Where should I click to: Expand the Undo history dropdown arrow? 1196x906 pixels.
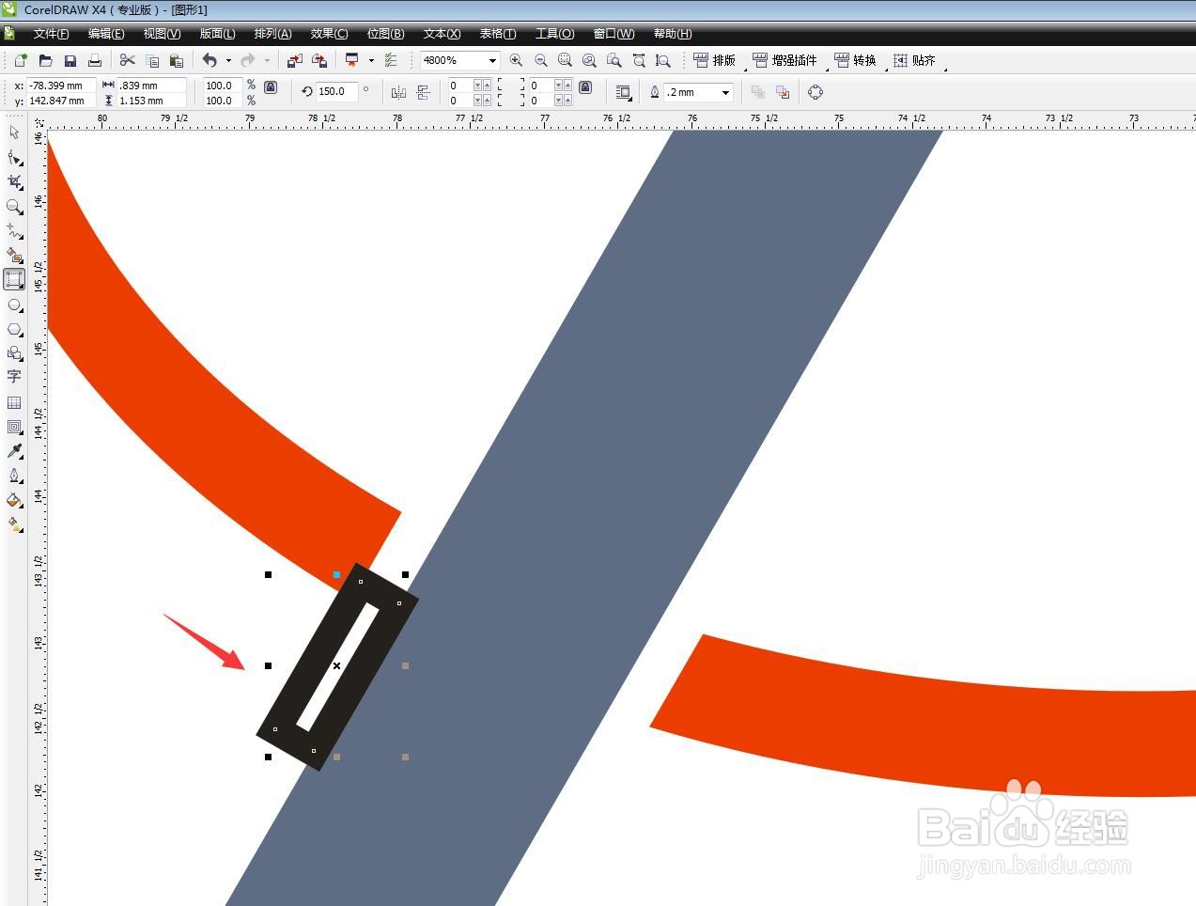[x=228, y=60]
